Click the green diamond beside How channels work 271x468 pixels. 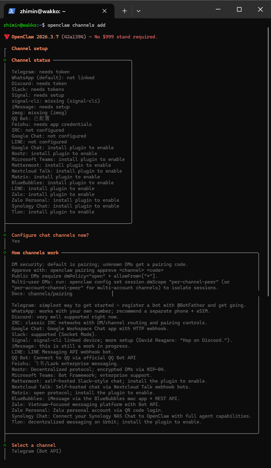5,253
